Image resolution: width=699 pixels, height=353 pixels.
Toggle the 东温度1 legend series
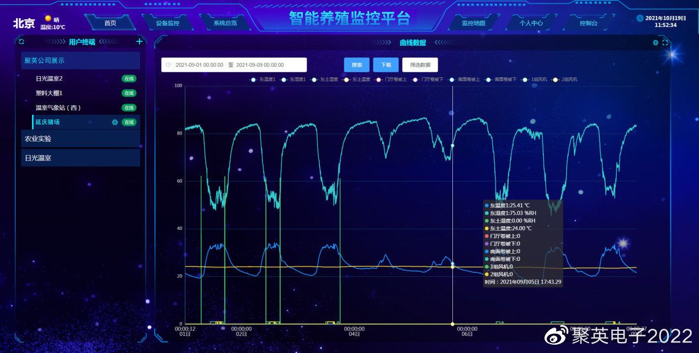[262, 79]
